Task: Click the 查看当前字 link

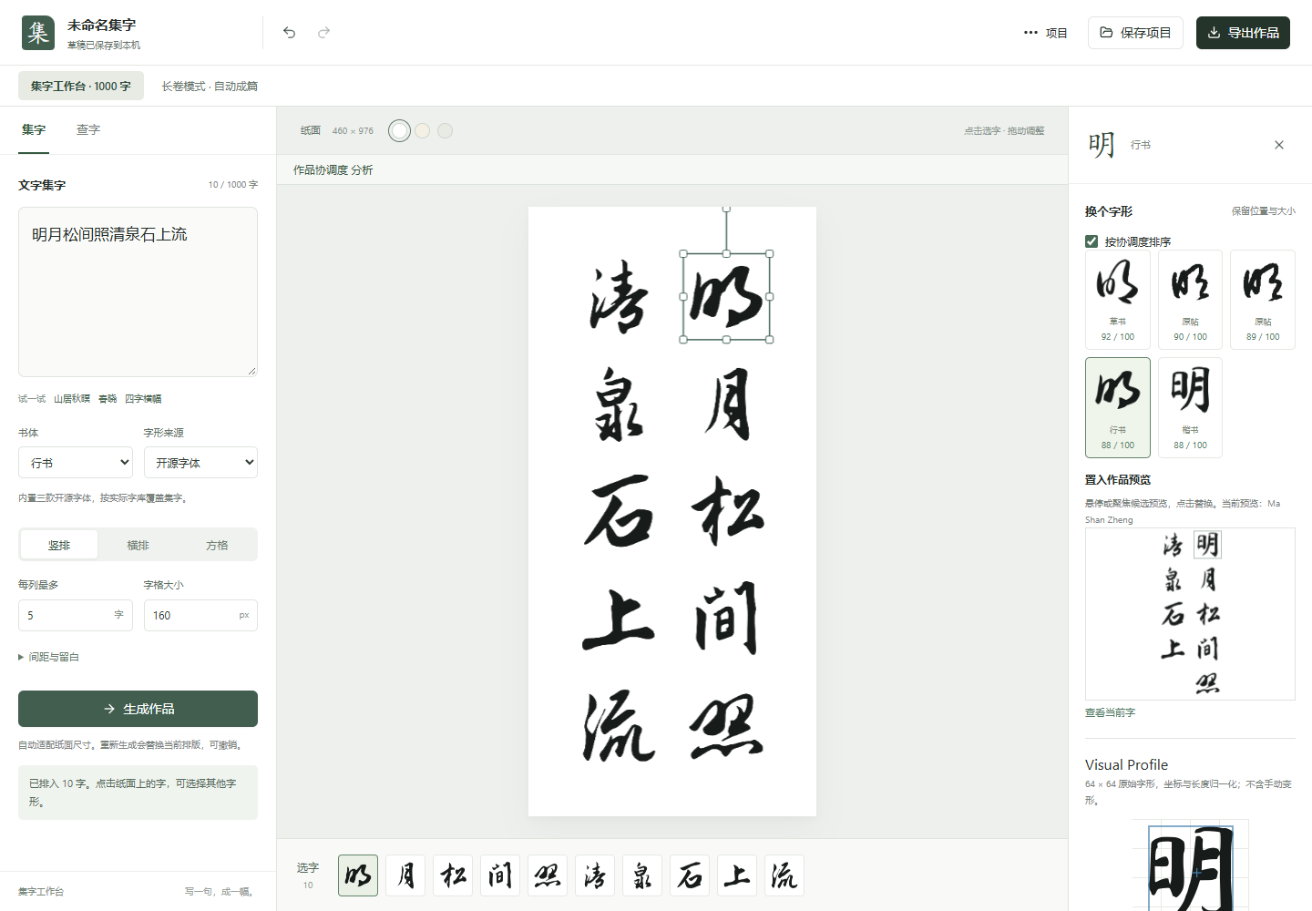Action: coord(1110,712)
